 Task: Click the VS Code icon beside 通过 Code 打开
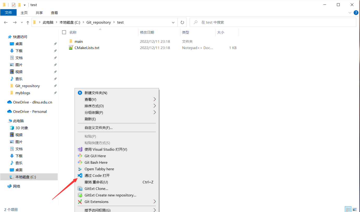80,176
